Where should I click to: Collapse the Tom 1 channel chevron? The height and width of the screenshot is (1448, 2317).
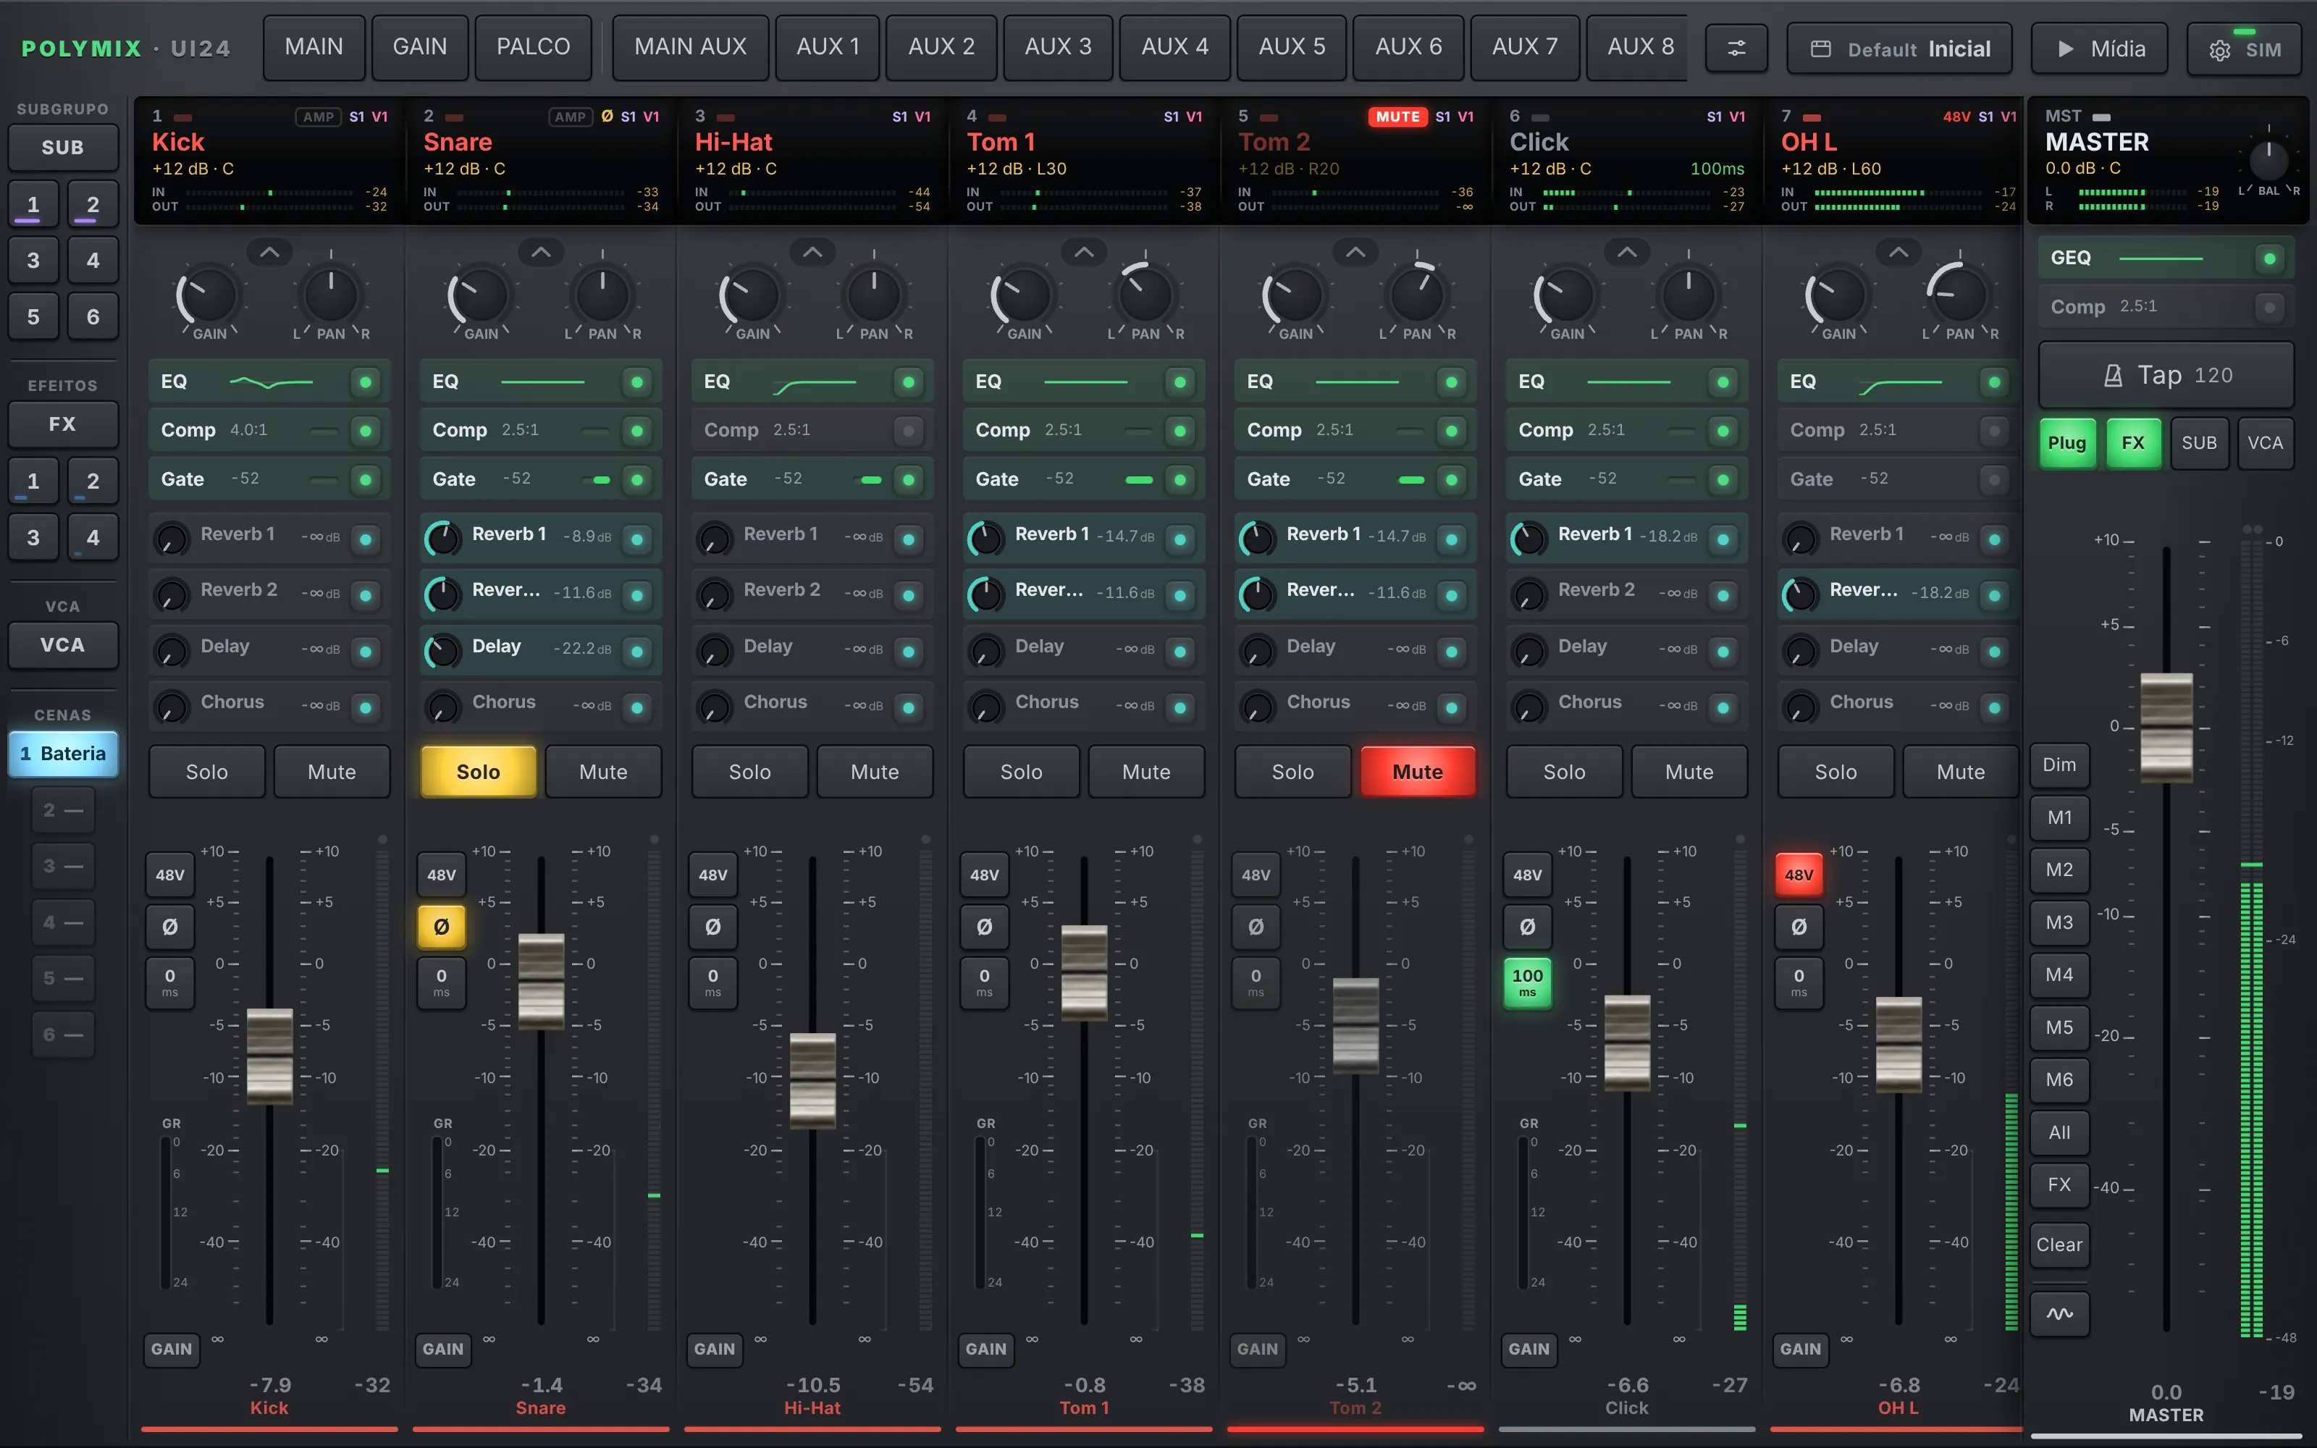tap(1084, 253)
